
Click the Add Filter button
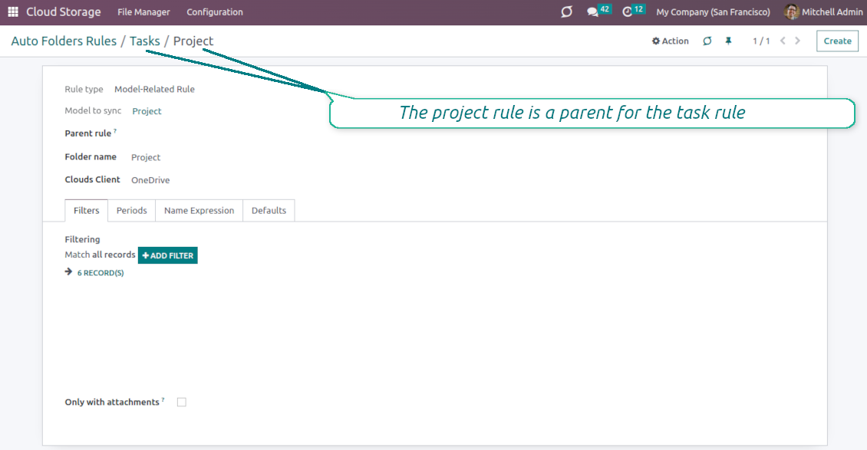click(x=168, y=255)
